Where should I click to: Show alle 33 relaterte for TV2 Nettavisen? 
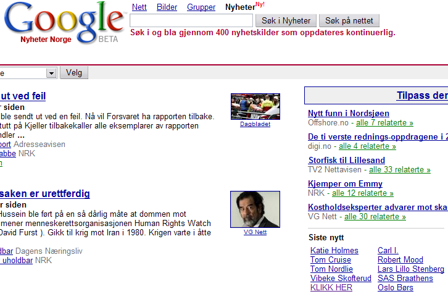(400, 170)
